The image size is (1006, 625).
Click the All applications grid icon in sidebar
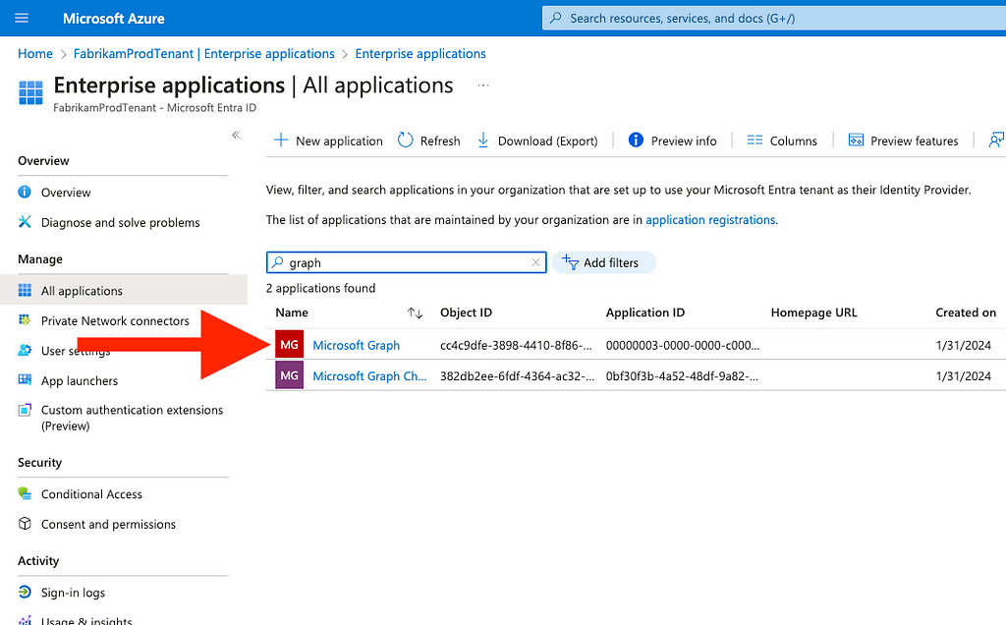tap(25, 290)
